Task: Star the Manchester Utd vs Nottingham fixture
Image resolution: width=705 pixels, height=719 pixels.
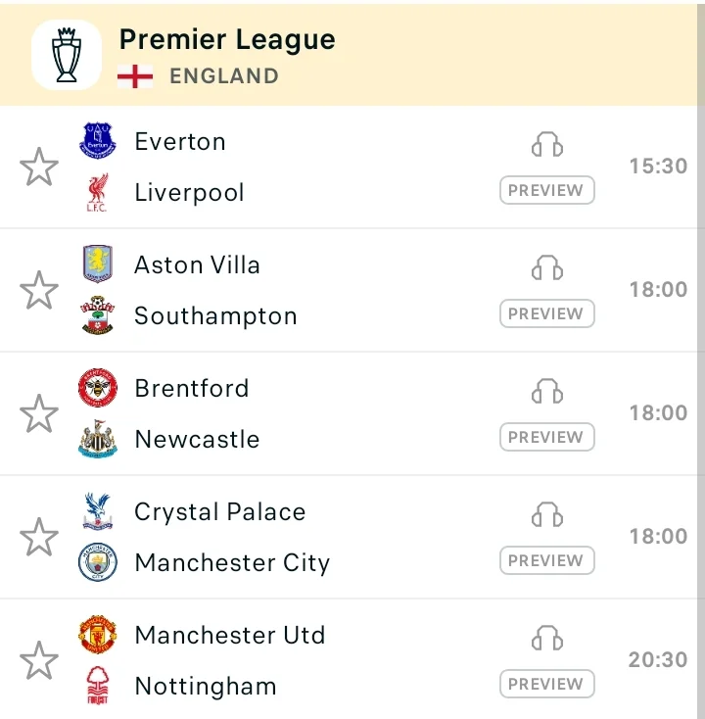Action: coord(39,660)
